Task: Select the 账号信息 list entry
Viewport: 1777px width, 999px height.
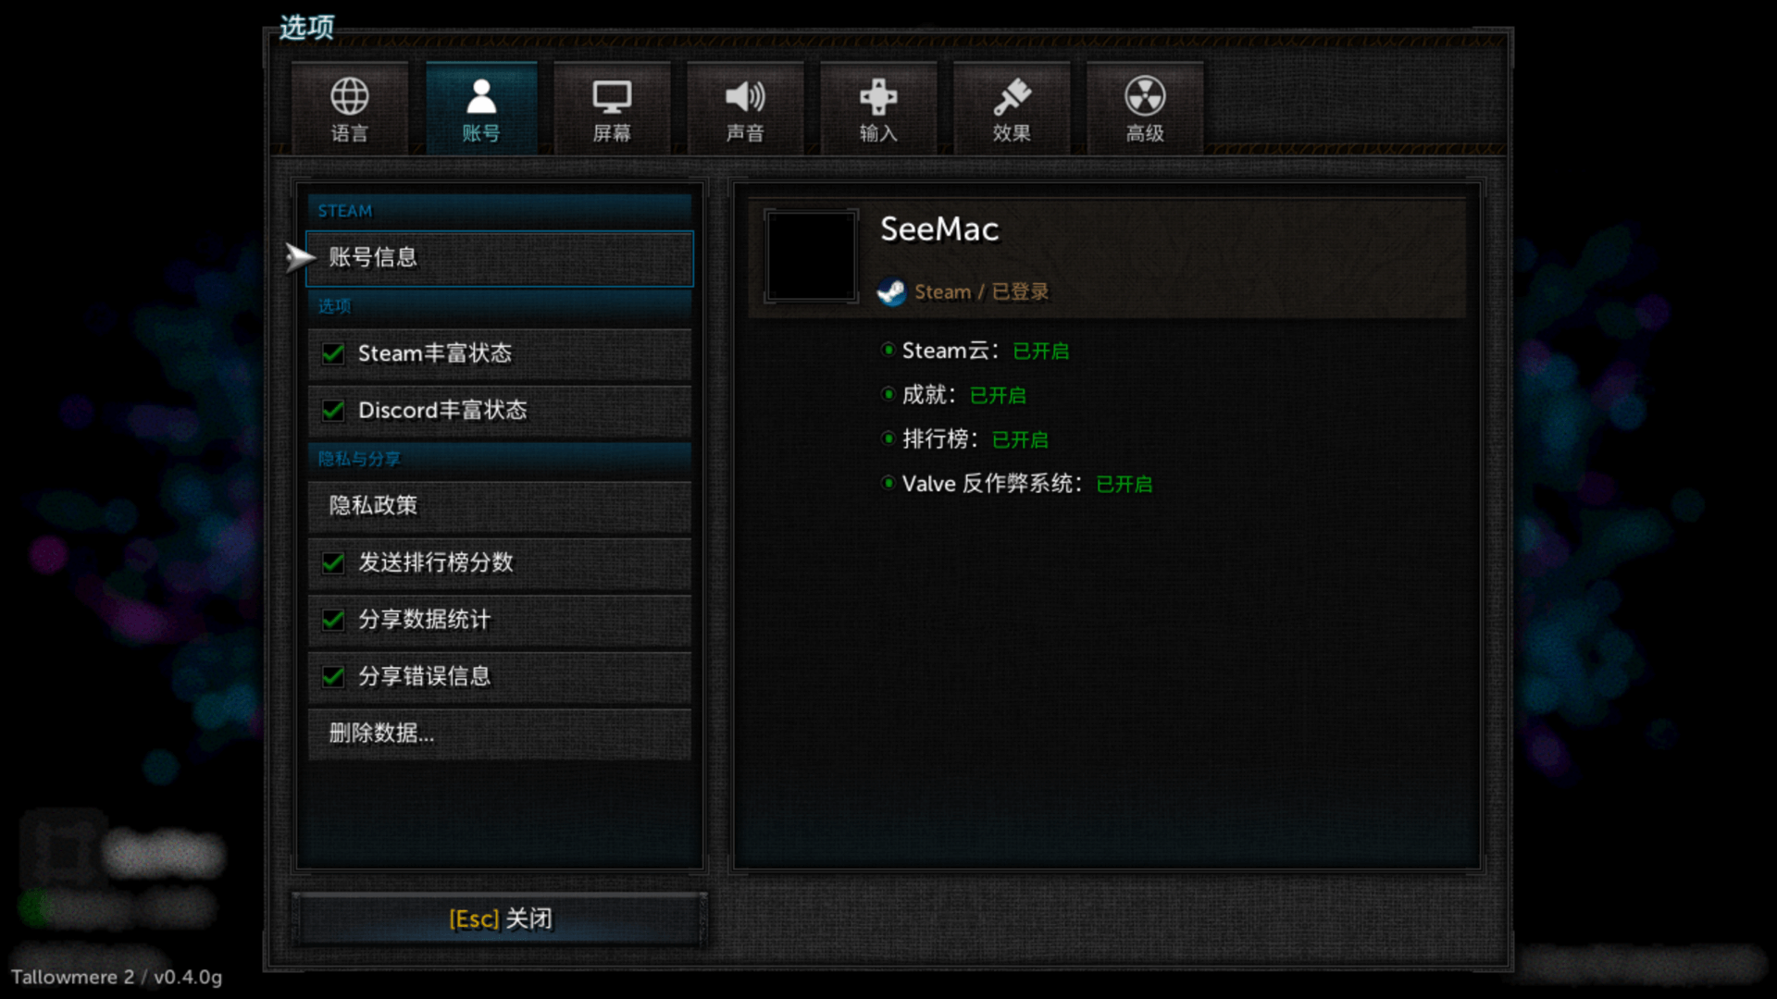Action: [500, 258]
